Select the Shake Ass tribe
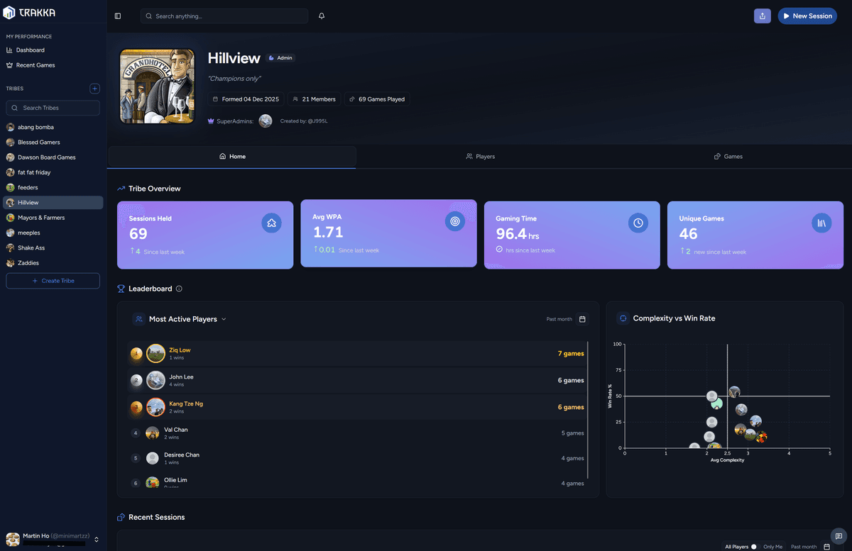Viewport: 852px width, 551px height. [x=53, y=247]
